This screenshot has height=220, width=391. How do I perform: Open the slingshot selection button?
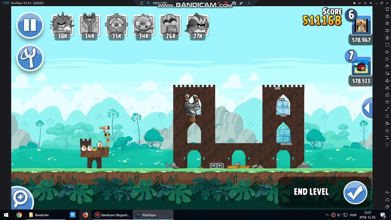30,58
